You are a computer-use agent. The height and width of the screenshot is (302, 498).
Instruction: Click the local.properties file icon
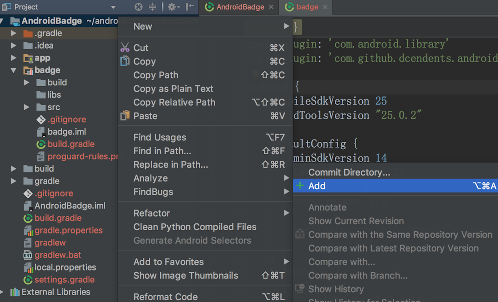pos(29,268)
